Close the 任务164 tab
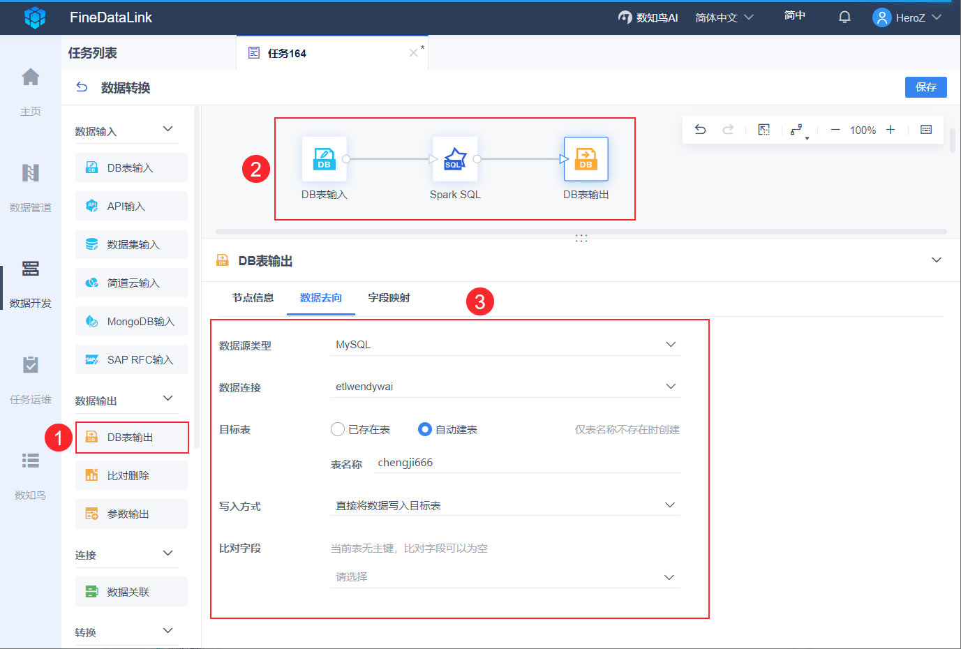Screen dimensions: 961x649 pos(413,53)
